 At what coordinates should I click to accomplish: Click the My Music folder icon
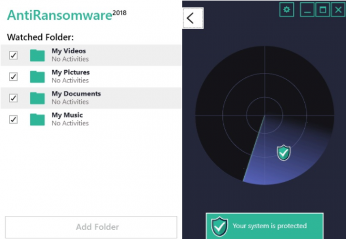(37, 120)
